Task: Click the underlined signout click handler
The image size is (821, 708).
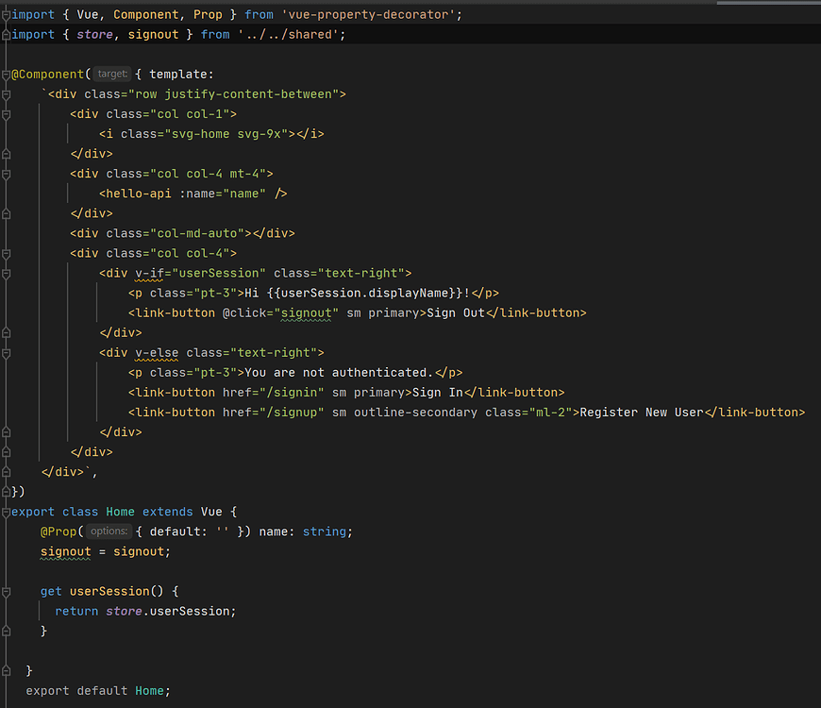Action: tap(307, 312)
